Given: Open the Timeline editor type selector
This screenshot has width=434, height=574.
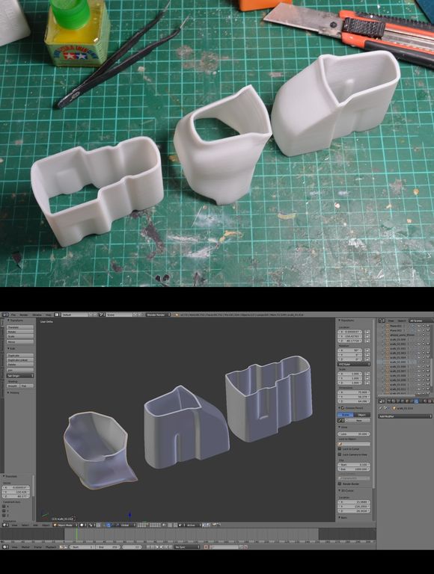Looking at the screenshot, I should [x=5, y=547].
